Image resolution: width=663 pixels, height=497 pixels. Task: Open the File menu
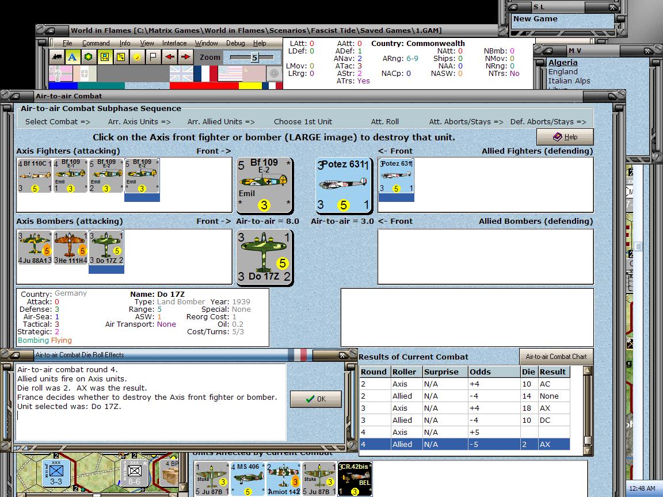(x=67, y=43)
